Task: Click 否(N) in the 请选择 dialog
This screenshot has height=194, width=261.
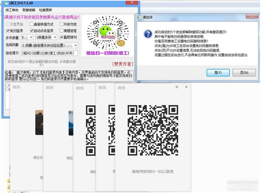Action: pos(244,73)
